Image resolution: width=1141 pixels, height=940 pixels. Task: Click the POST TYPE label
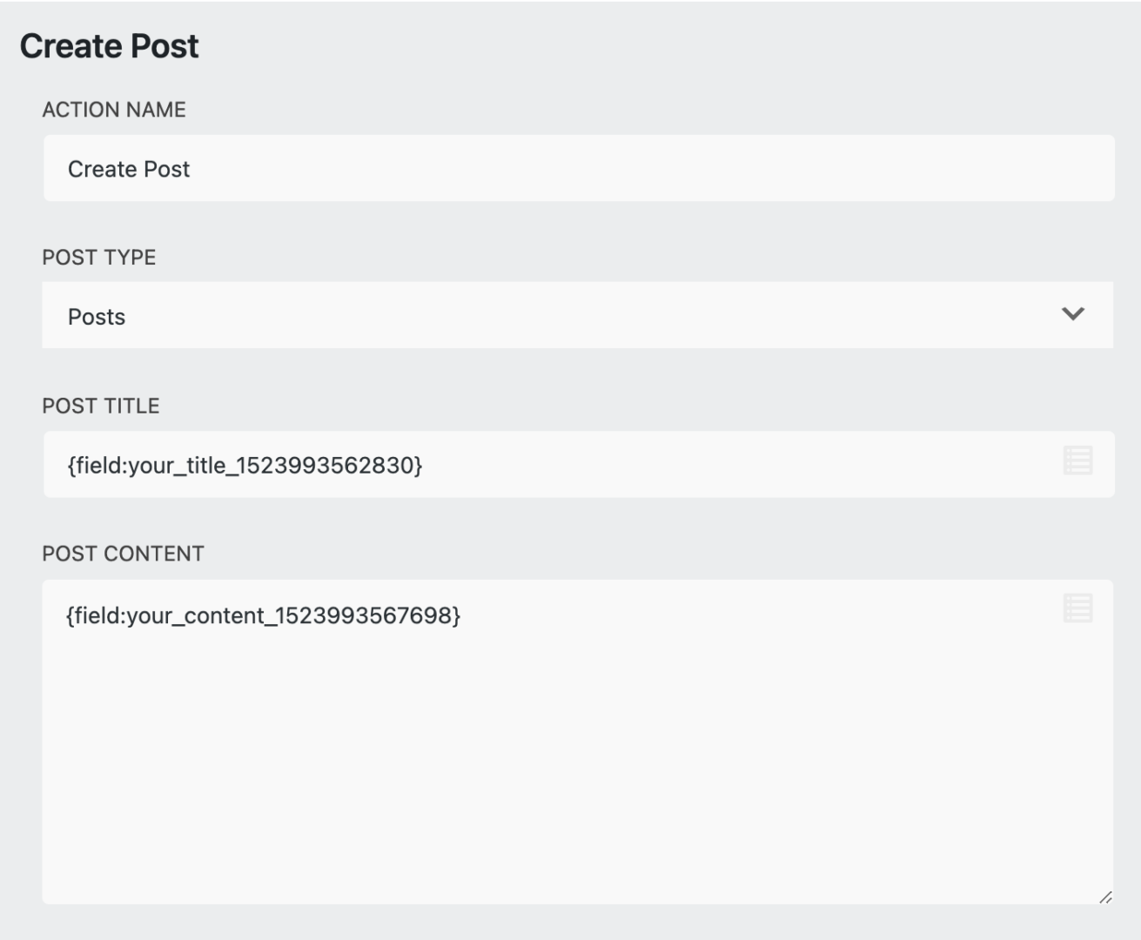point(98,258)
